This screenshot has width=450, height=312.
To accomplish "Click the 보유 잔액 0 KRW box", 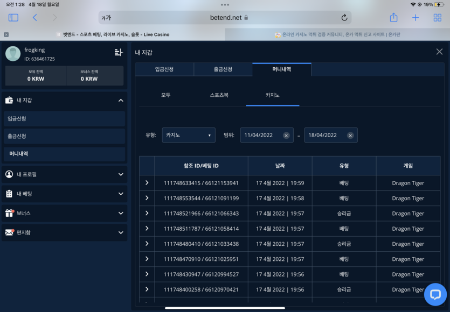I will point(36,76).
